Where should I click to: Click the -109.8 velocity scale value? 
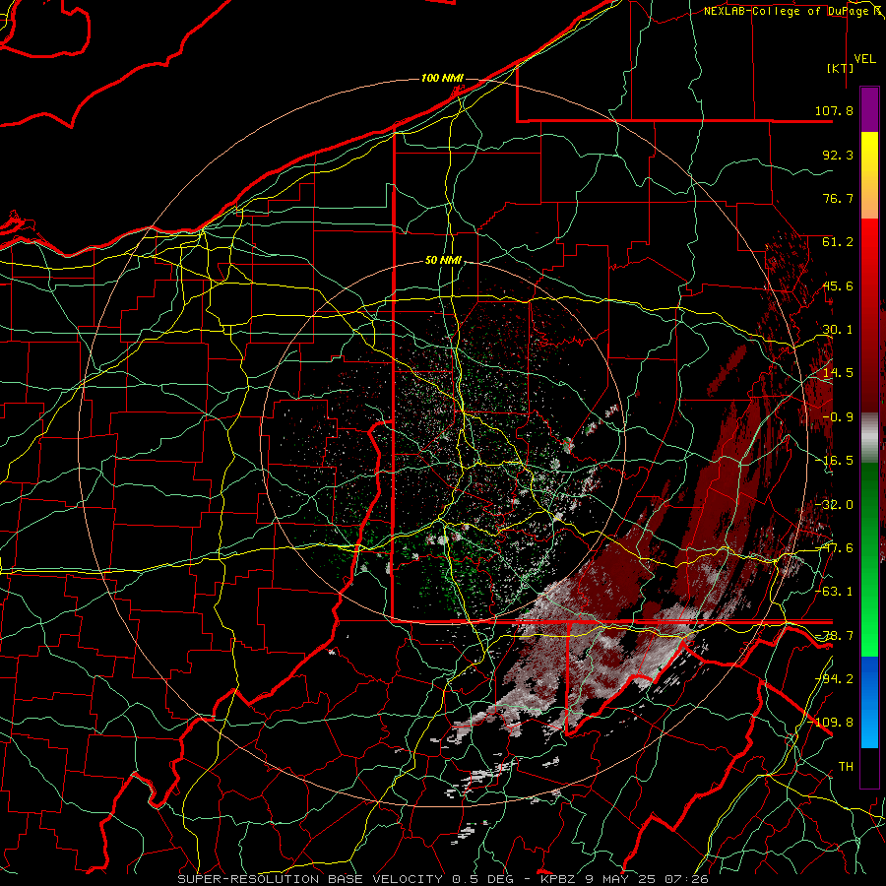point(830,723)
